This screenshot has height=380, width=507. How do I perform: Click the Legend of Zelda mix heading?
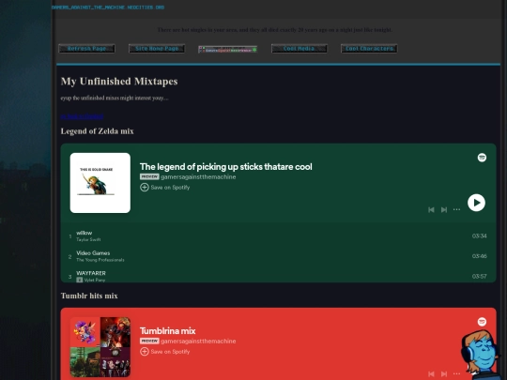pyautogui.click(x=98, y=131)
